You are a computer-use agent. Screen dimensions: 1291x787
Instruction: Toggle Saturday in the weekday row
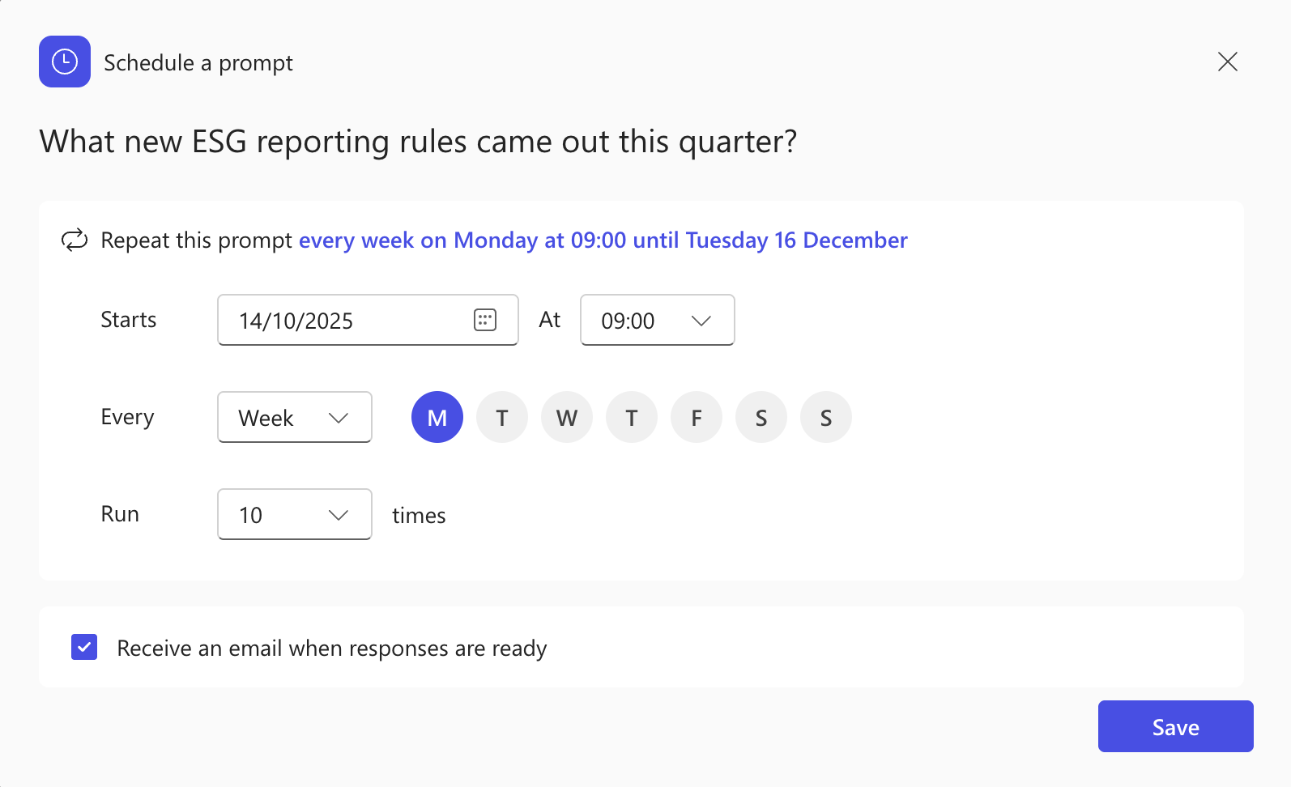(761, 417)
